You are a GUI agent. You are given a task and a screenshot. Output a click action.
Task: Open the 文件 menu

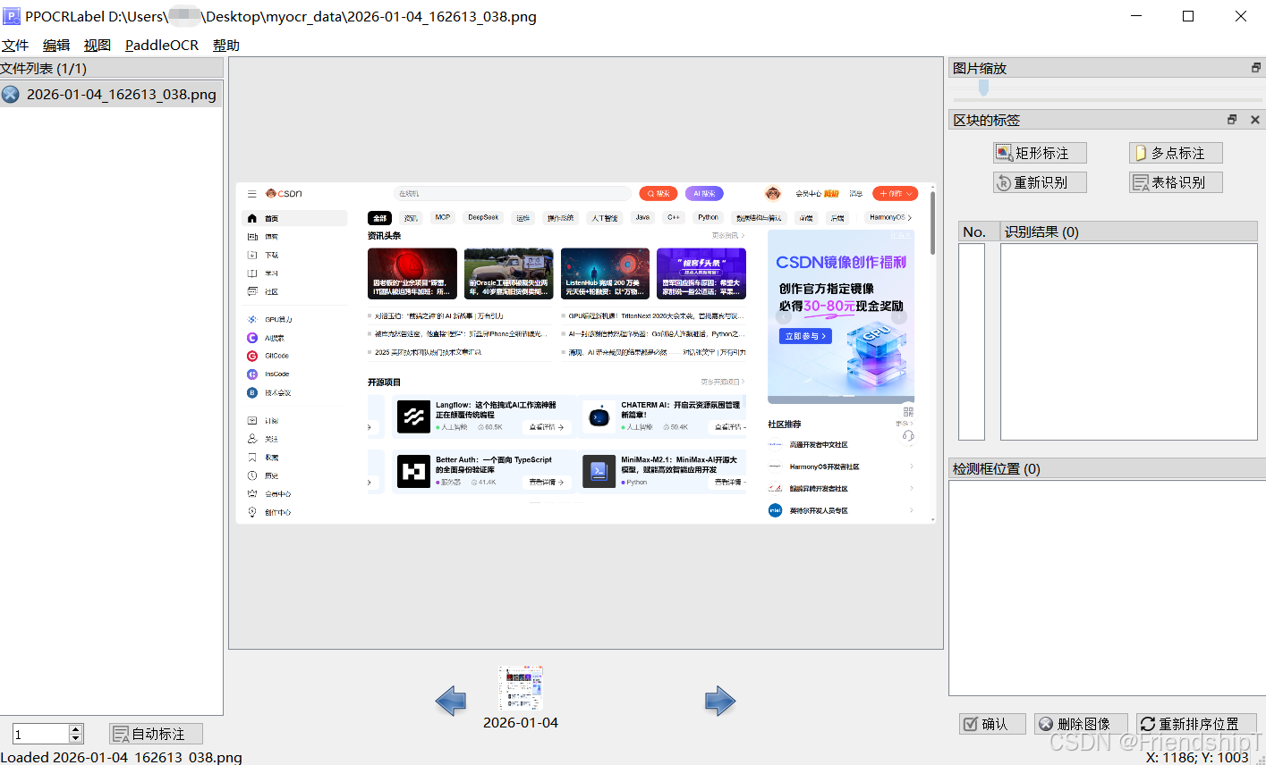(15, 46)
